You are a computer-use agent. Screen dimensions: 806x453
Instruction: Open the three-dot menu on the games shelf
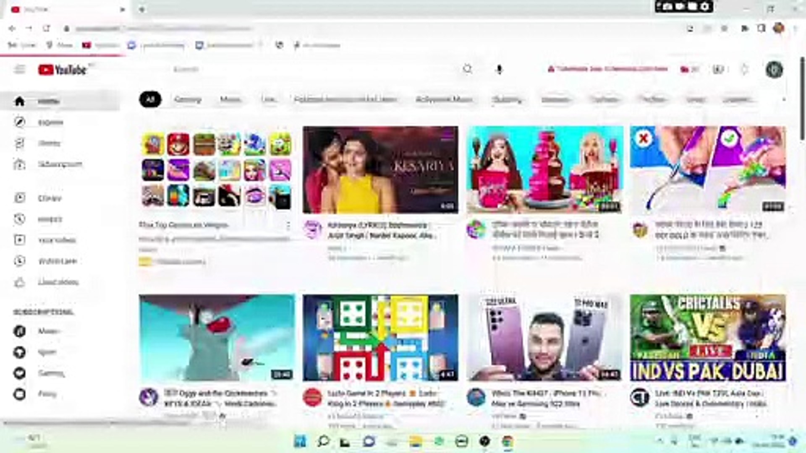[288, 225]
